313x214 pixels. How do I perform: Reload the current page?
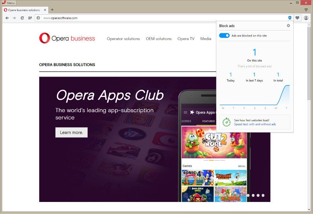pos(22,18)
